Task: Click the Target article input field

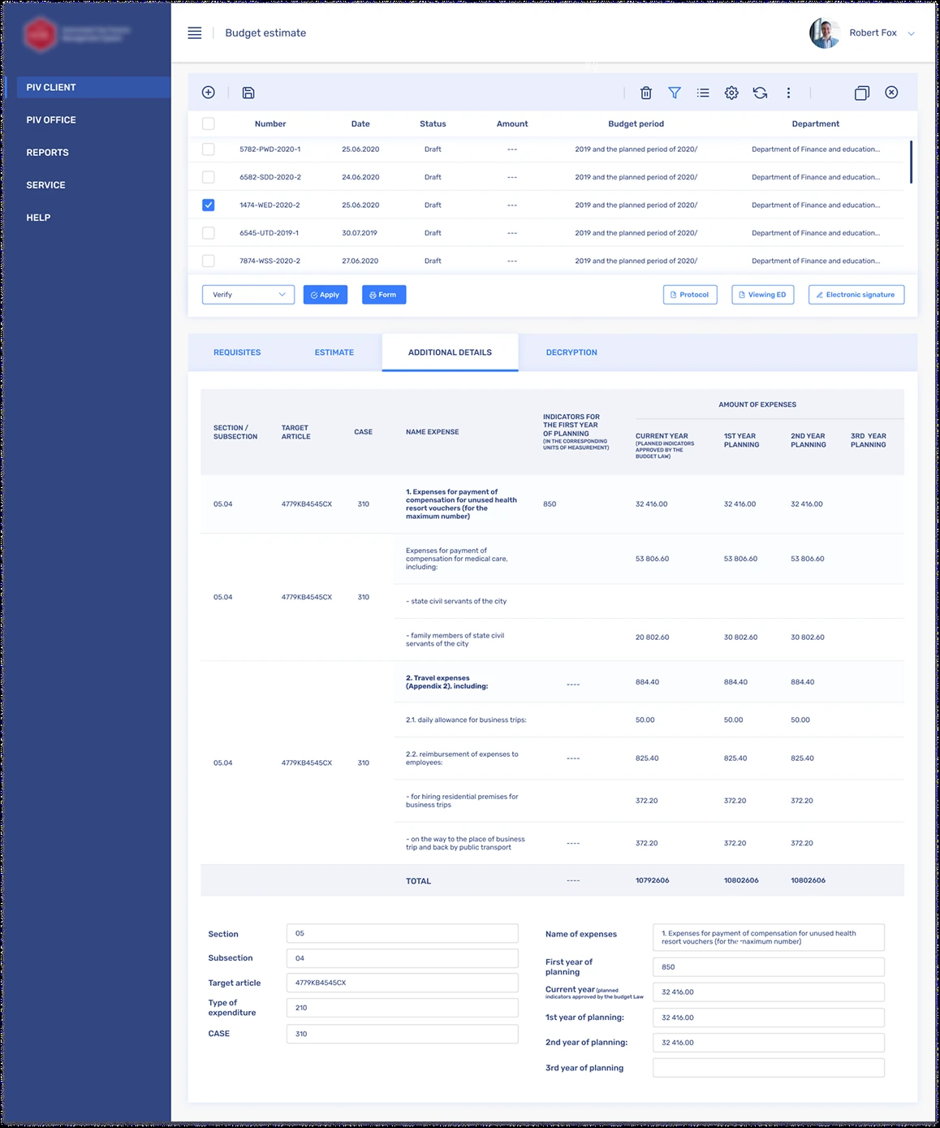Action: pyautogui.click(x=402, y=983)
